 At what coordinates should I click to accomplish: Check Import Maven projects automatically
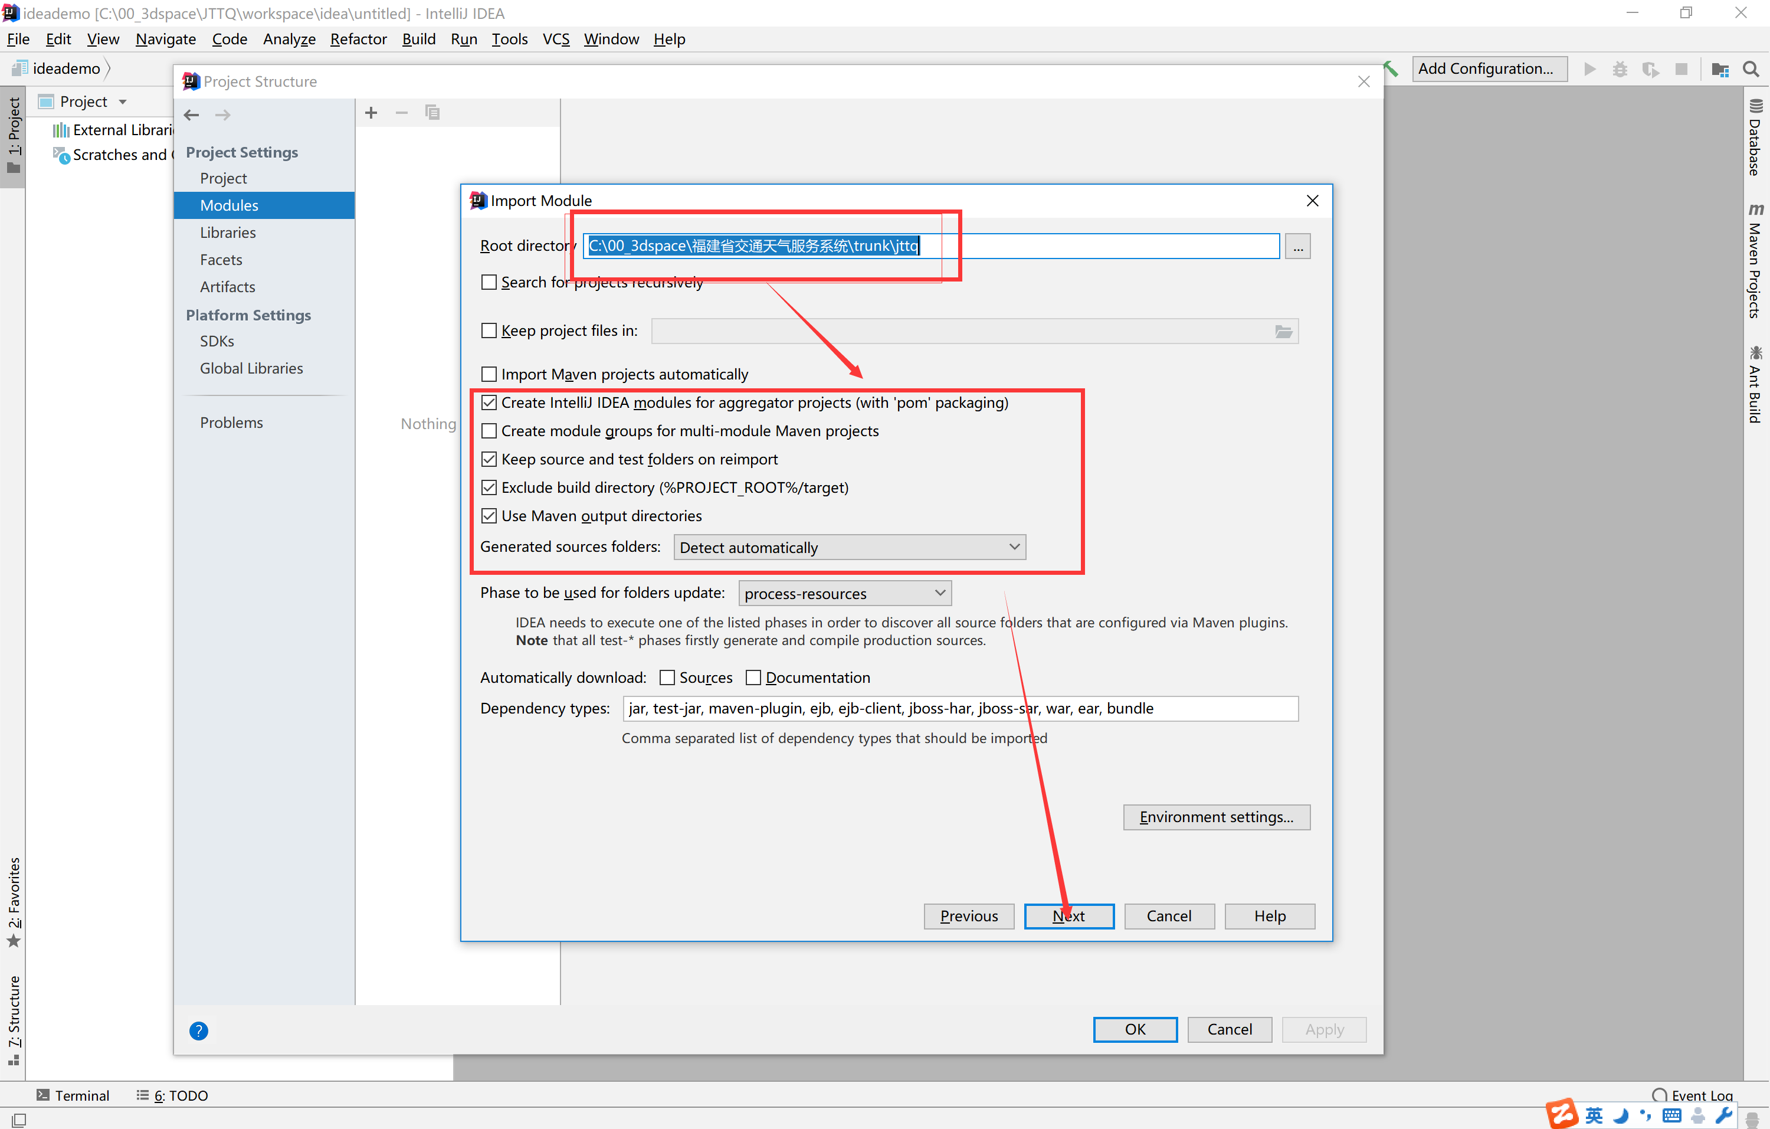[489, 374]
